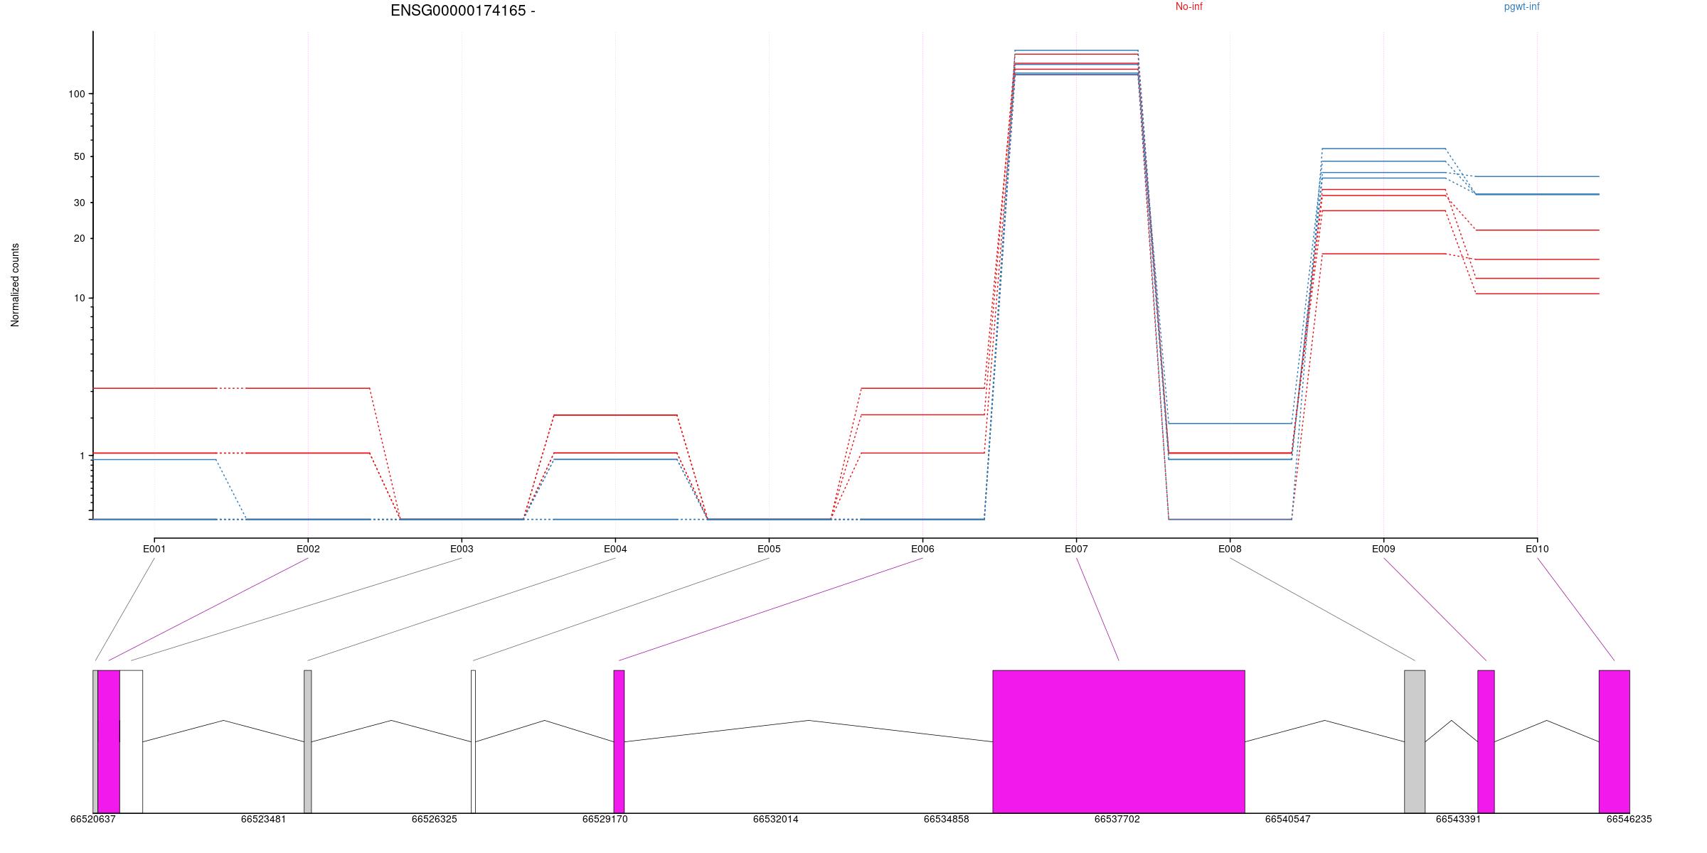The image size is (1707, 853).
Task: Click the y-axis tick 100
Action: pyautogui.click(x=77, y=94)
